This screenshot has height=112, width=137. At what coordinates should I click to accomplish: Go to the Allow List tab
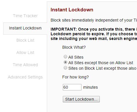click(25, 52)
